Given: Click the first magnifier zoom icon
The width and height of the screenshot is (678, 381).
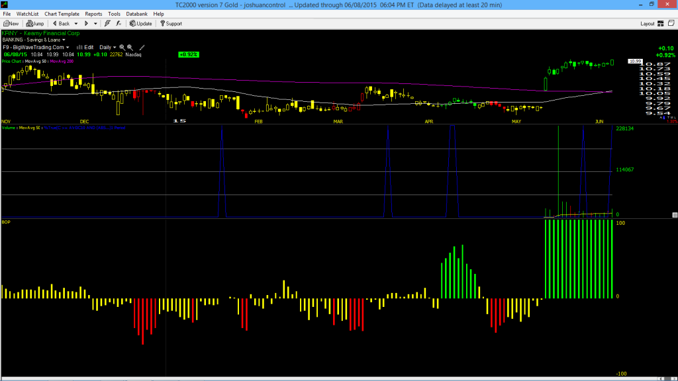Looking at the screenshot, I should pos(122,48).
